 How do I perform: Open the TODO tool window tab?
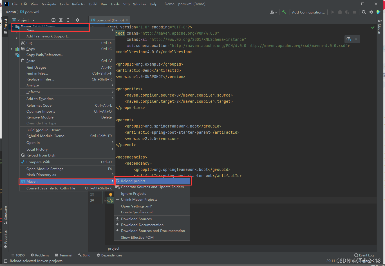[18, 255]
